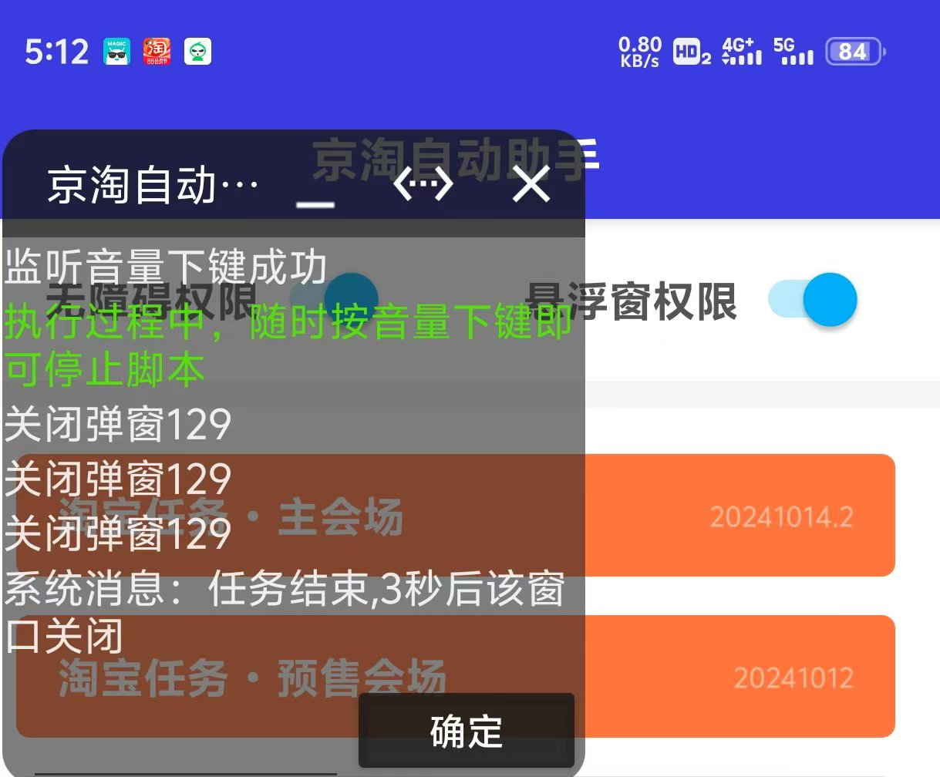Minimize the floating log window
The image size is (940, 777).
click(315, 187)
